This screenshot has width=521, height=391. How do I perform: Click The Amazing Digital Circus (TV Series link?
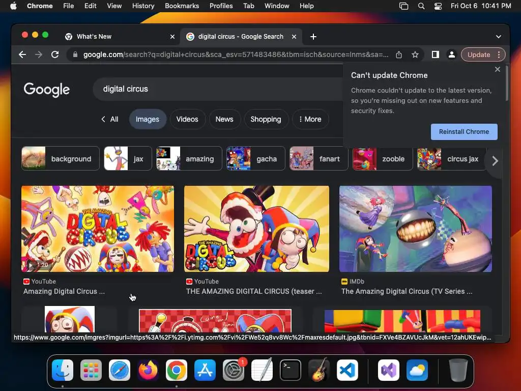407,291
